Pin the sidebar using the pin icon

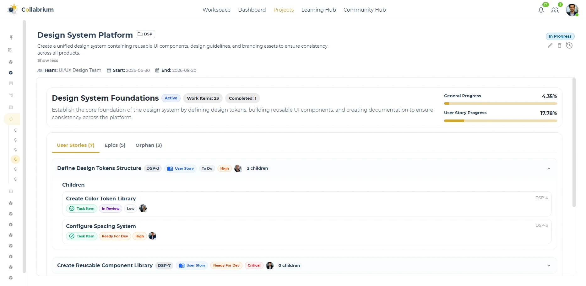pos(11,37)
